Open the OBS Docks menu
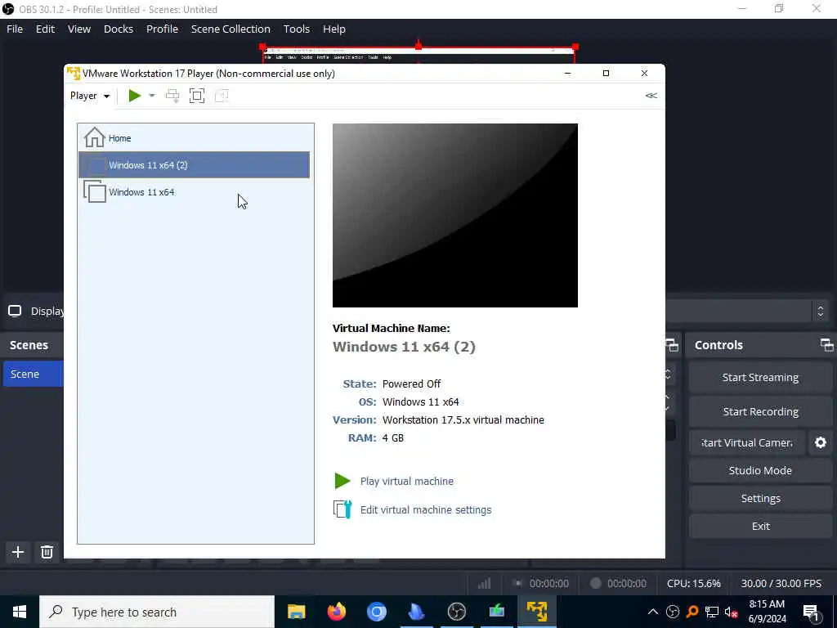837x628 pixels. click(x=119, y=29)
